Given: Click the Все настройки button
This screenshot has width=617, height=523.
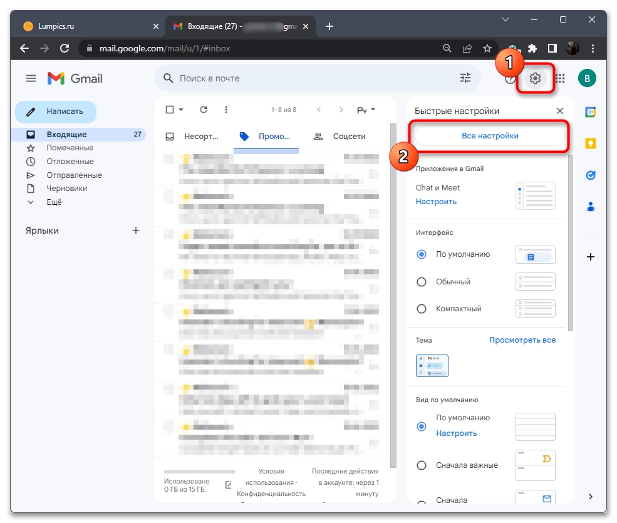Looking at the screenshot, I should point(490,136).
